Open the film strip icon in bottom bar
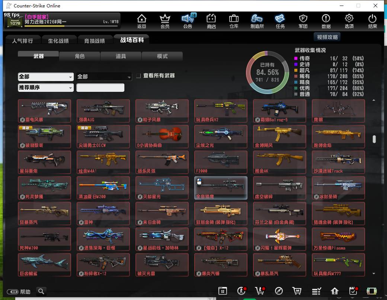The width and height of the screenshot is (387, 300). [x=372, y=291]
